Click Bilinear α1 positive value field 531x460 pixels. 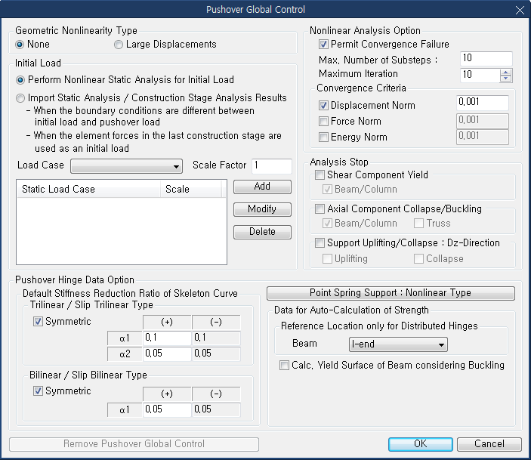point(167,410)
